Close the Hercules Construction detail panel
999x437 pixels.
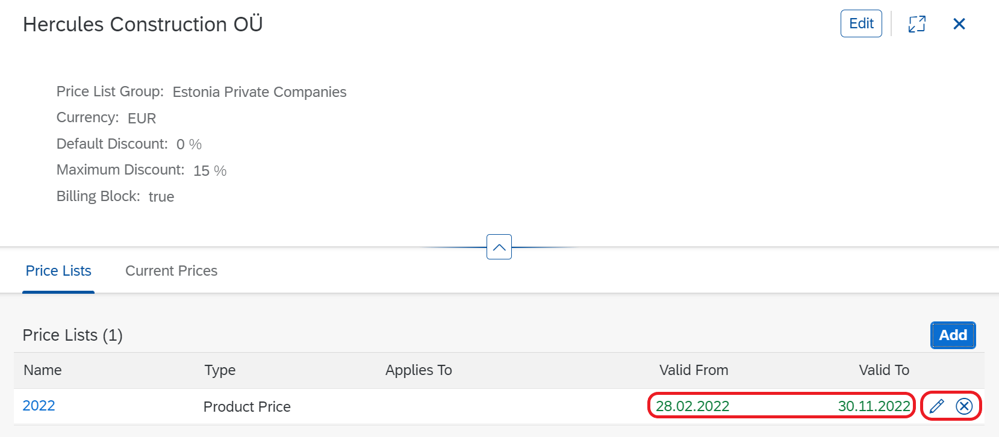click(x=959, y=23)
